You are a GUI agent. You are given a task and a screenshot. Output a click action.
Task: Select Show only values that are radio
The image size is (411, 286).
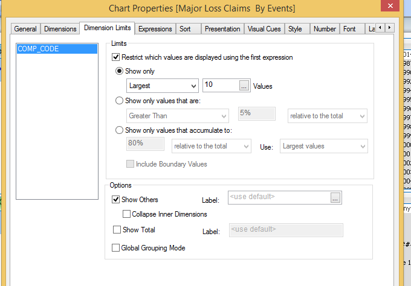(119, 100)
